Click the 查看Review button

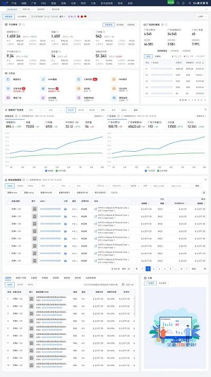pyautogui.click(x=12, y=193)
